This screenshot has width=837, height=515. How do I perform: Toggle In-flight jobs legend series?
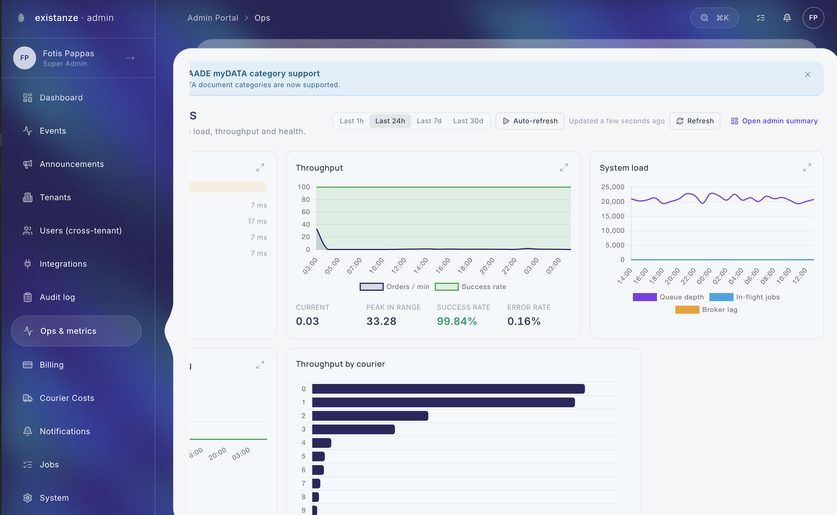(x=744, y=297)
